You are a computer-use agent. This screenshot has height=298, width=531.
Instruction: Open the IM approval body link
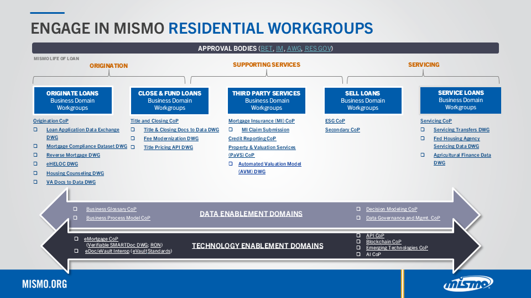(x=279, y=49)
